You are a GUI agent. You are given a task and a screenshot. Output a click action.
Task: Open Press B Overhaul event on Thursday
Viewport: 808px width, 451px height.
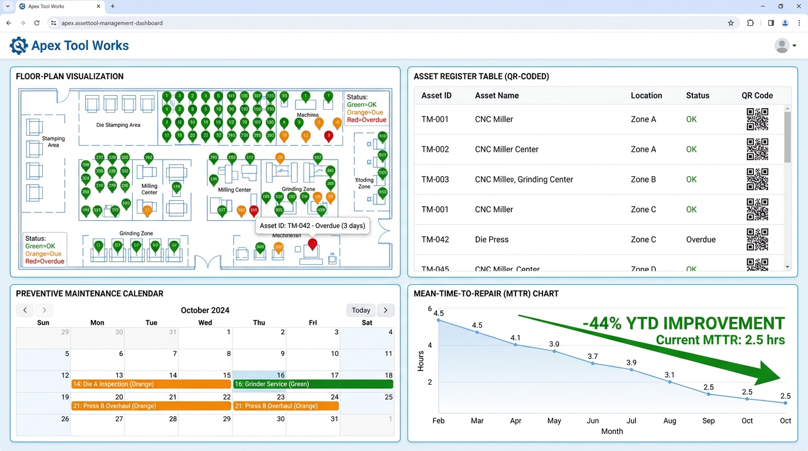[x=286, y=406]
